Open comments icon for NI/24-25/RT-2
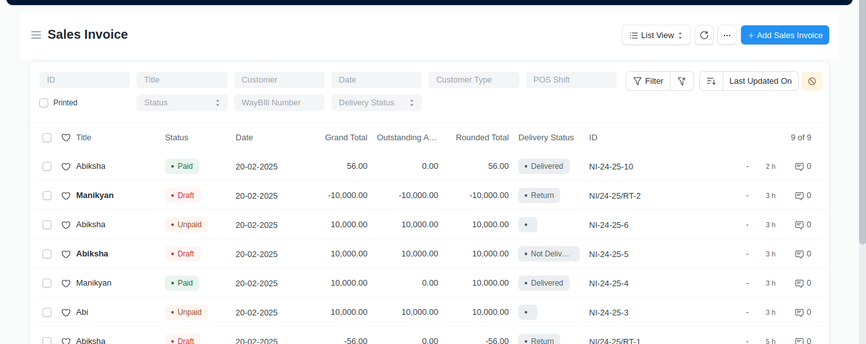 (x=799, y=195)
